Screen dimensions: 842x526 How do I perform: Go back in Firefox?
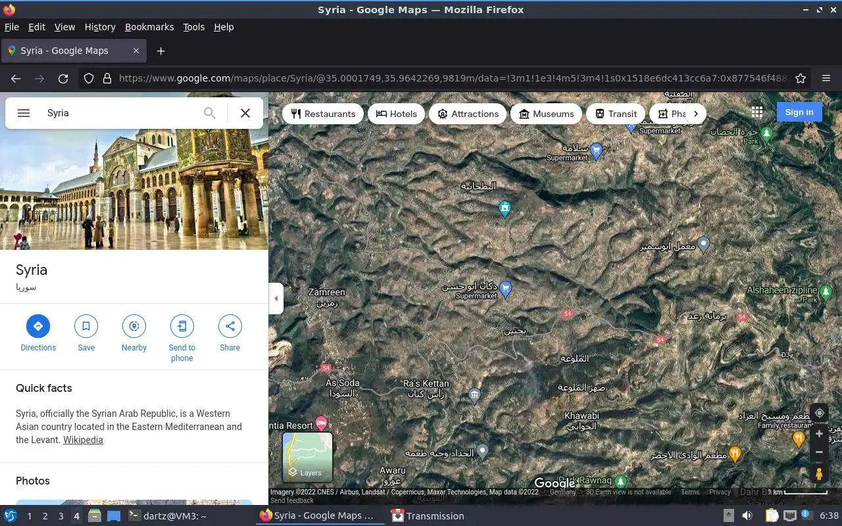tap(16, 78)
